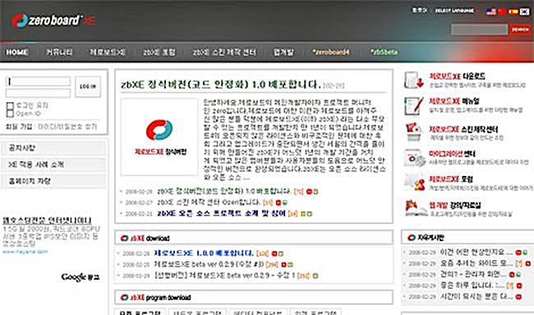Open free board post 이건 어떤 현상인지요
Screen dimensions: 534x315
click(476, 252)
